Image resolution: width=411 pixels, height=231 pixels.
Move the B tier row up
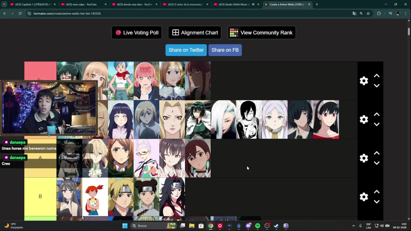(377, 192)
